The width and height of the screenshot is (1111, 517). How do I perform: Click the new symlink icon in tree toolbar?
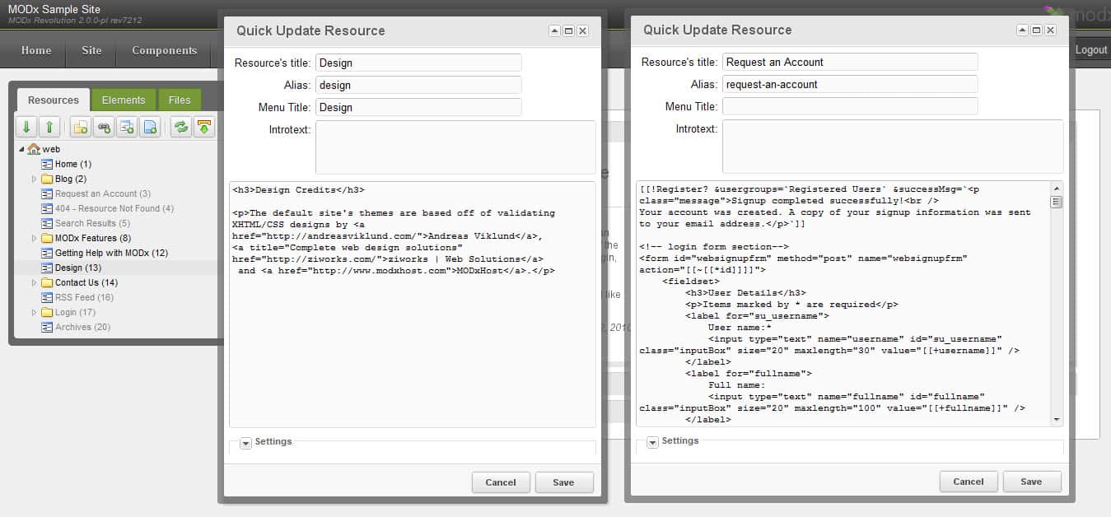pos(127,127)
